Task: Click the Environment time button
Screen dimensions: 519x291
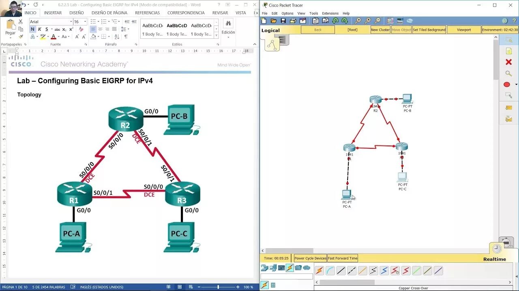Action: click(500, 30)
